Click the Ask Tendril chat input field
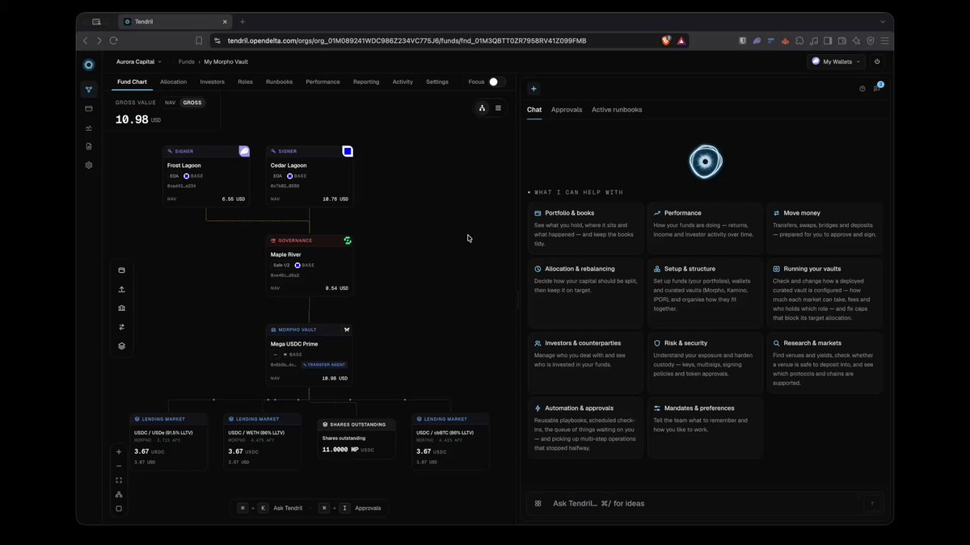The width and height of the screenshot is (970, 545). [705, 503]
